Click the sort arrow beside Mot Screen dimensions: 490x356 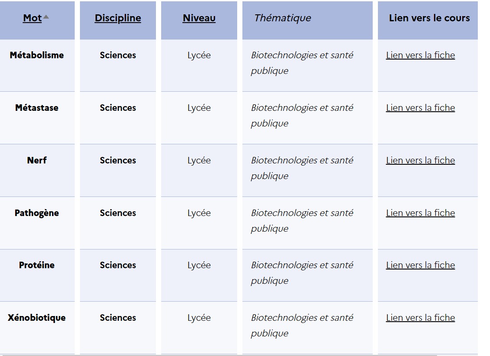point(46,17)
